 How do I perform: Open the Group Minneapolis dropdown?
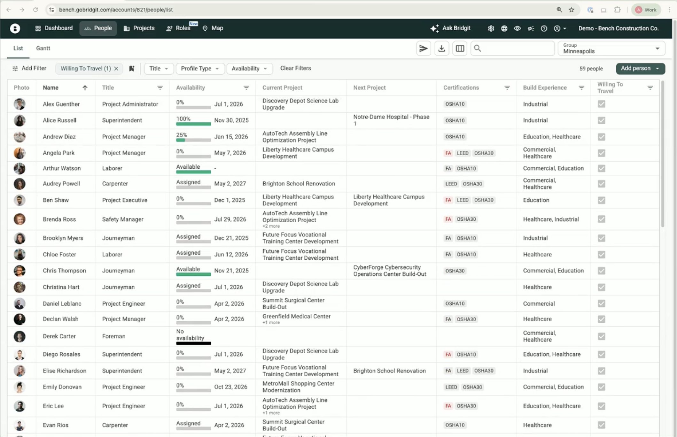point(611,49)
